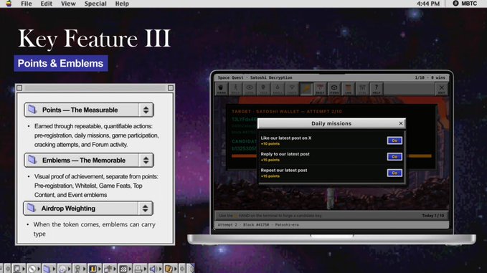This screenshot has height=273, width=487.
Task: Click the '+10 points' reward text
Action: pos(270,144)
